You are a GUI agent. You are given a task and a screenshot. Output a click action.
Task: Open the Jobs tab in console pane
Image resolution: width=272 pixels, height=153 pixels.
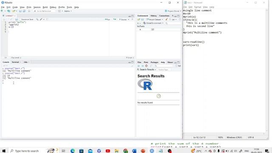click(x=25, y=62)
